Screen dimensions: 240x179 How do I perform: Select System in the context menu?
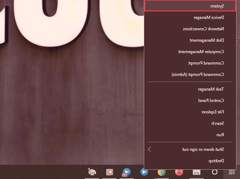pos(190,6)
